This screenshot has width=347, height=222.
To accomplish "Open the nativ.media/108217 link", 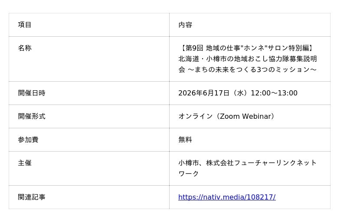I will [x=227, y=197].
